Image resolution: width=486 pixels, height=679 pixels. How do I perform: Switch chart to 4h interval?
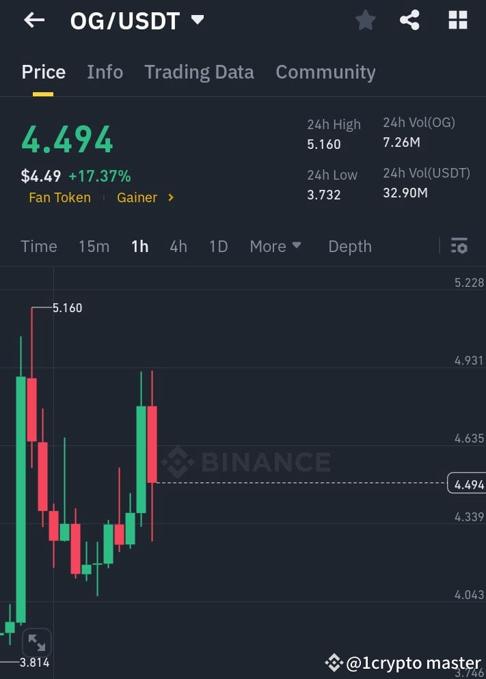point(178,247)
